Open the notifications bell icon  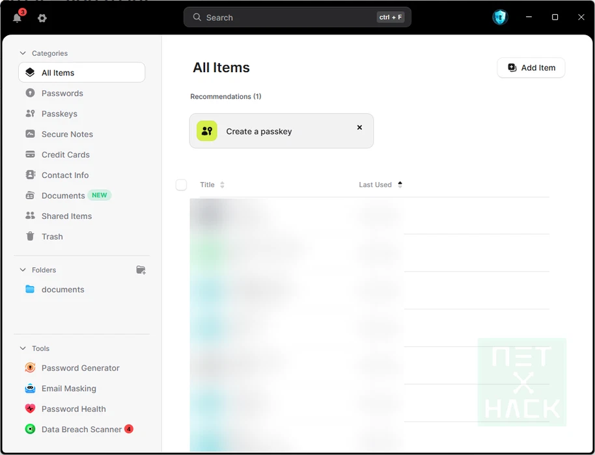click(x=18, y=18)
